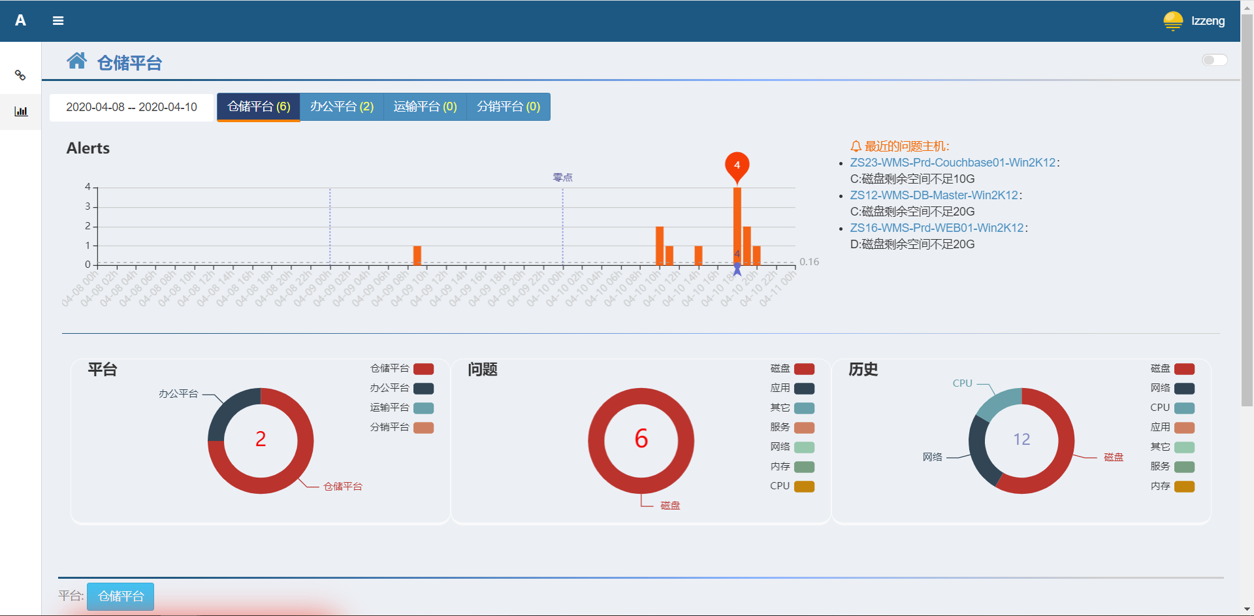Click the 0.16 average line label

click(x=809, y=262)
